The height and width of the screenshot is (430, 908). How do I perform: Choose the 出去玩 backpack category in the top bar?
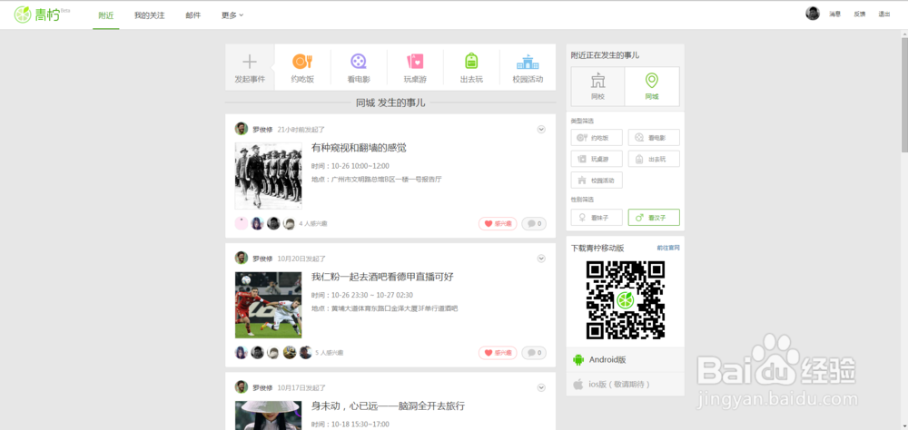(x=471, y=68)
